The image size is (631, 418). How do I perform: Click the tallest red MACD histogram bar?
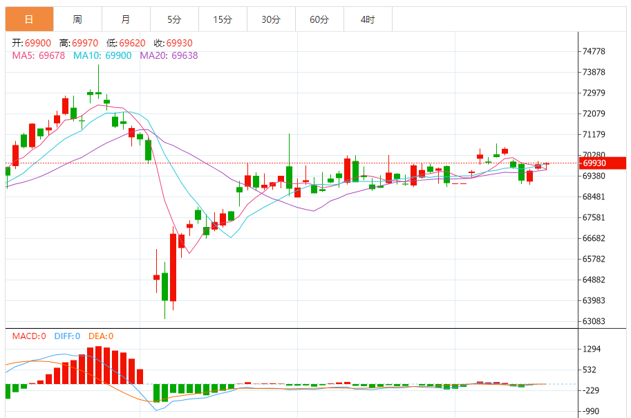coord(99,365)
